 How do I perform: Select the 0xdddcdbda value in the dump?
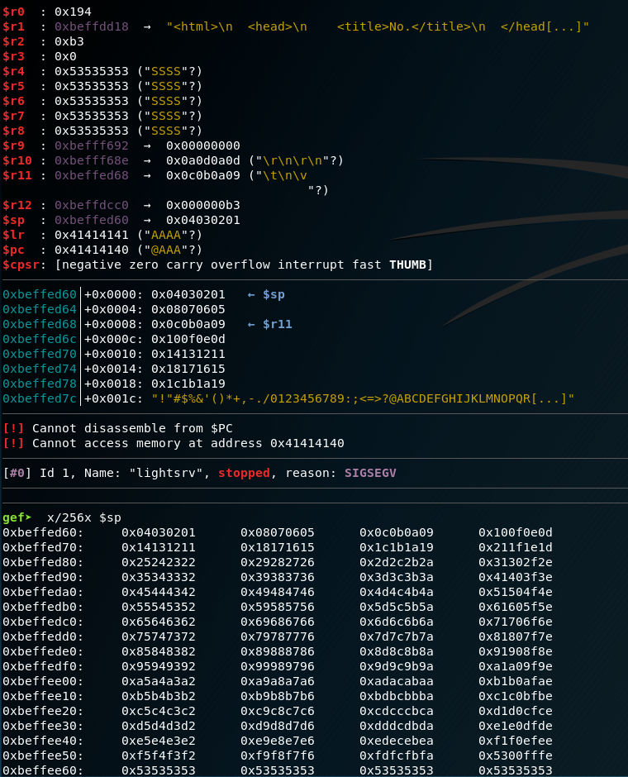coord(396,726)
